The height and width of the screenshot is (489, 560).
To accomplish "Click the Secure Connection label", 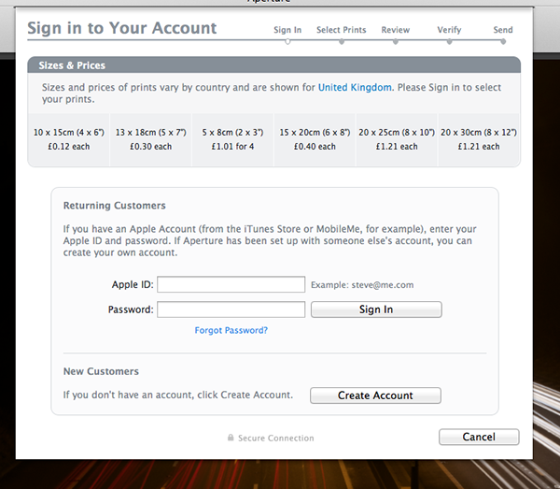I will coord(276,438).
